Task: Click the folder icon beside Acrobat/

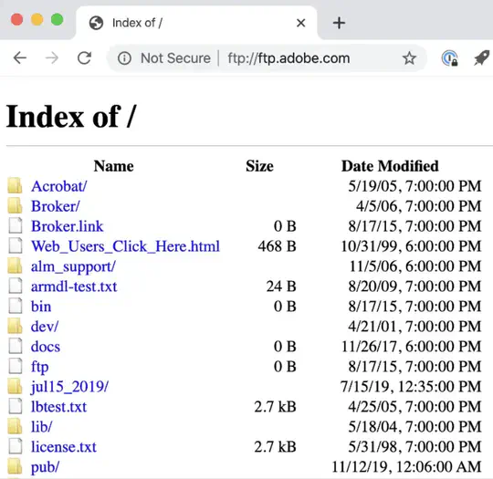Action: pos(15,185)
